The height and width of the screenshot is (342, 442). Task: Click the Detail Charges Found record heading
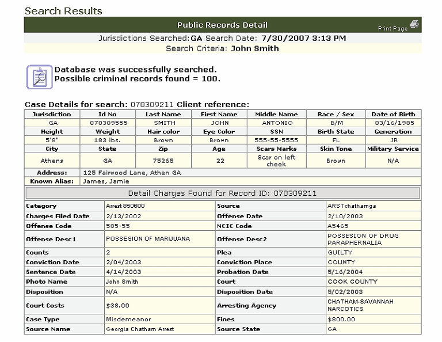coord(222,193)
